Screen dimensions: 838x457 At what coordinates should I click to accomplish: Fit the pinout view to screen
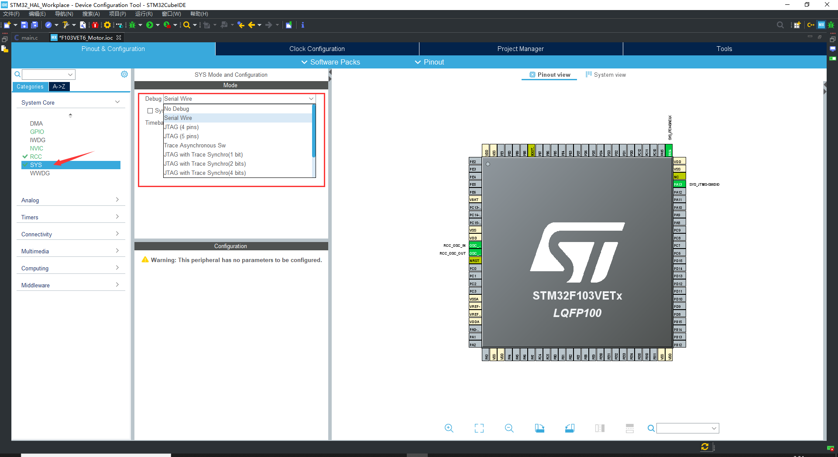coord(479,428)
